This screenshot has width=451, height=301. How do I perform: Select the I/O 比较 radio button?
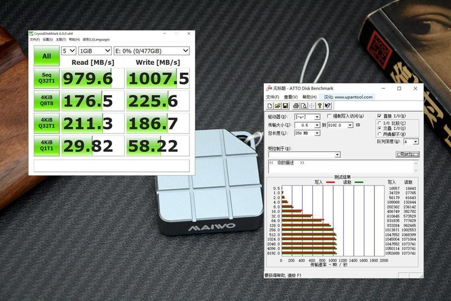[x=379, y=123]
